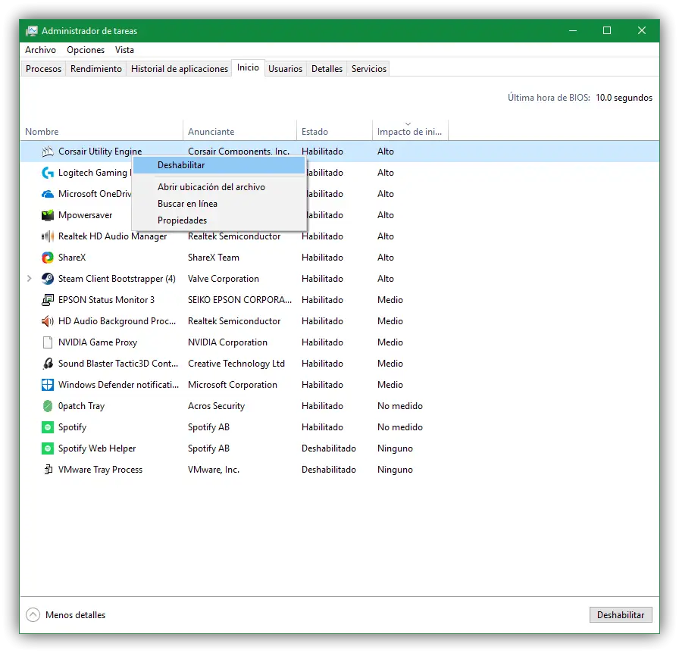Select the Microsoft Corporation cell
Viewport: 679px width, 653px height.
[233, 385]
